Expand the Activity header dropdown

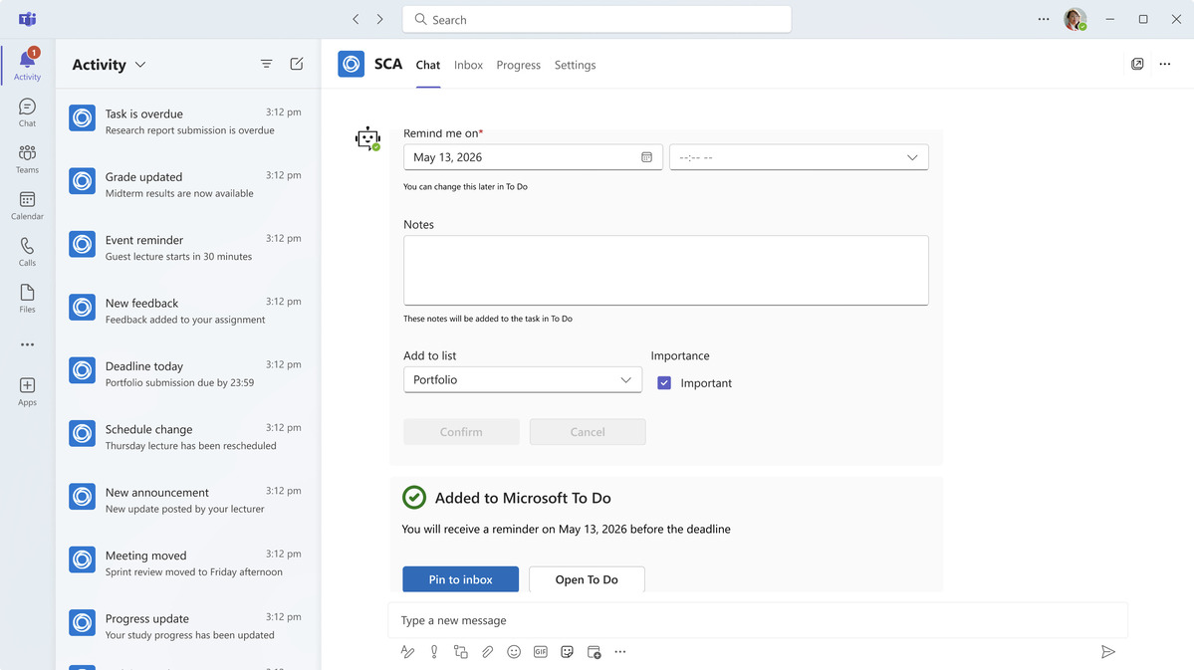tap(140, 65)
